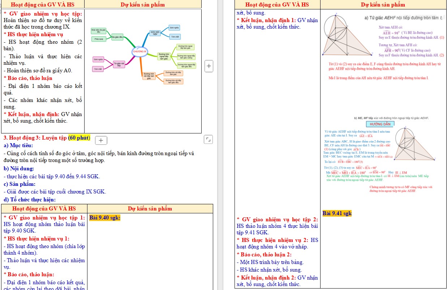Click the plus button beside the mind map table
Viewport: 447px width, 290px height.
209,66
